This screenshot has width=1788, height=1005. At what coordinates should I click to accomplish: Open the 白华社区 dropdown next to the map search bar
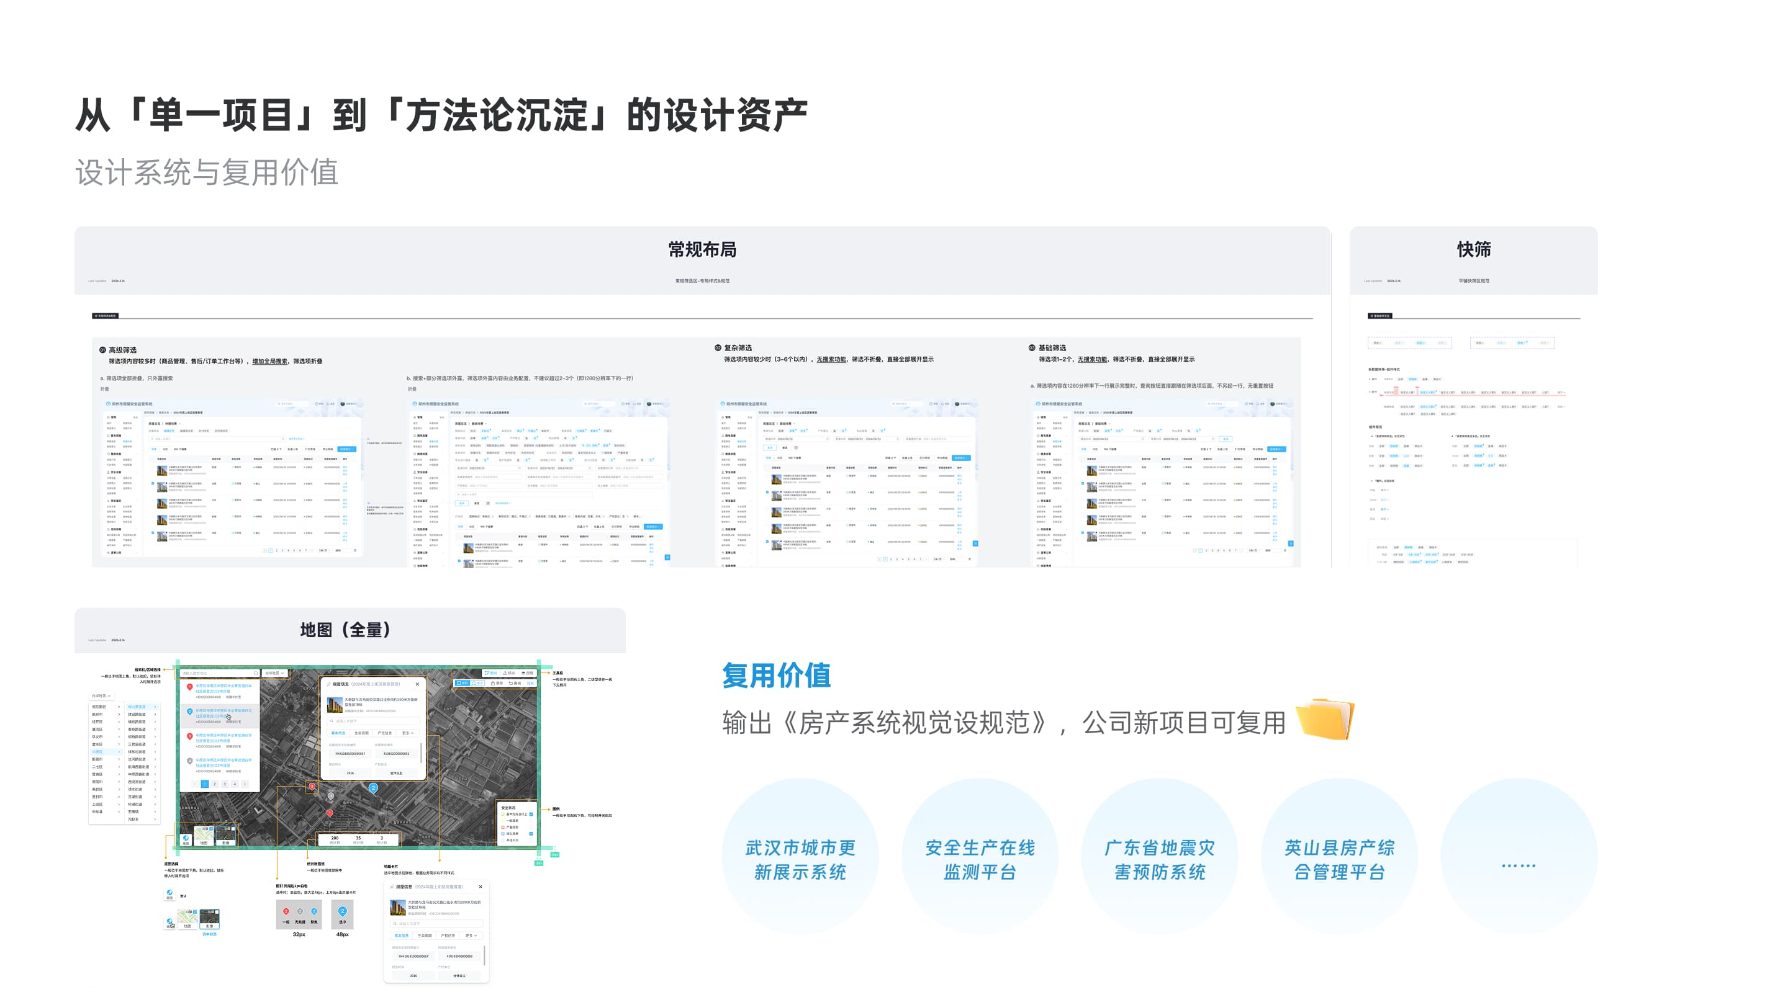pyautogui.click(x=275, y=672)
